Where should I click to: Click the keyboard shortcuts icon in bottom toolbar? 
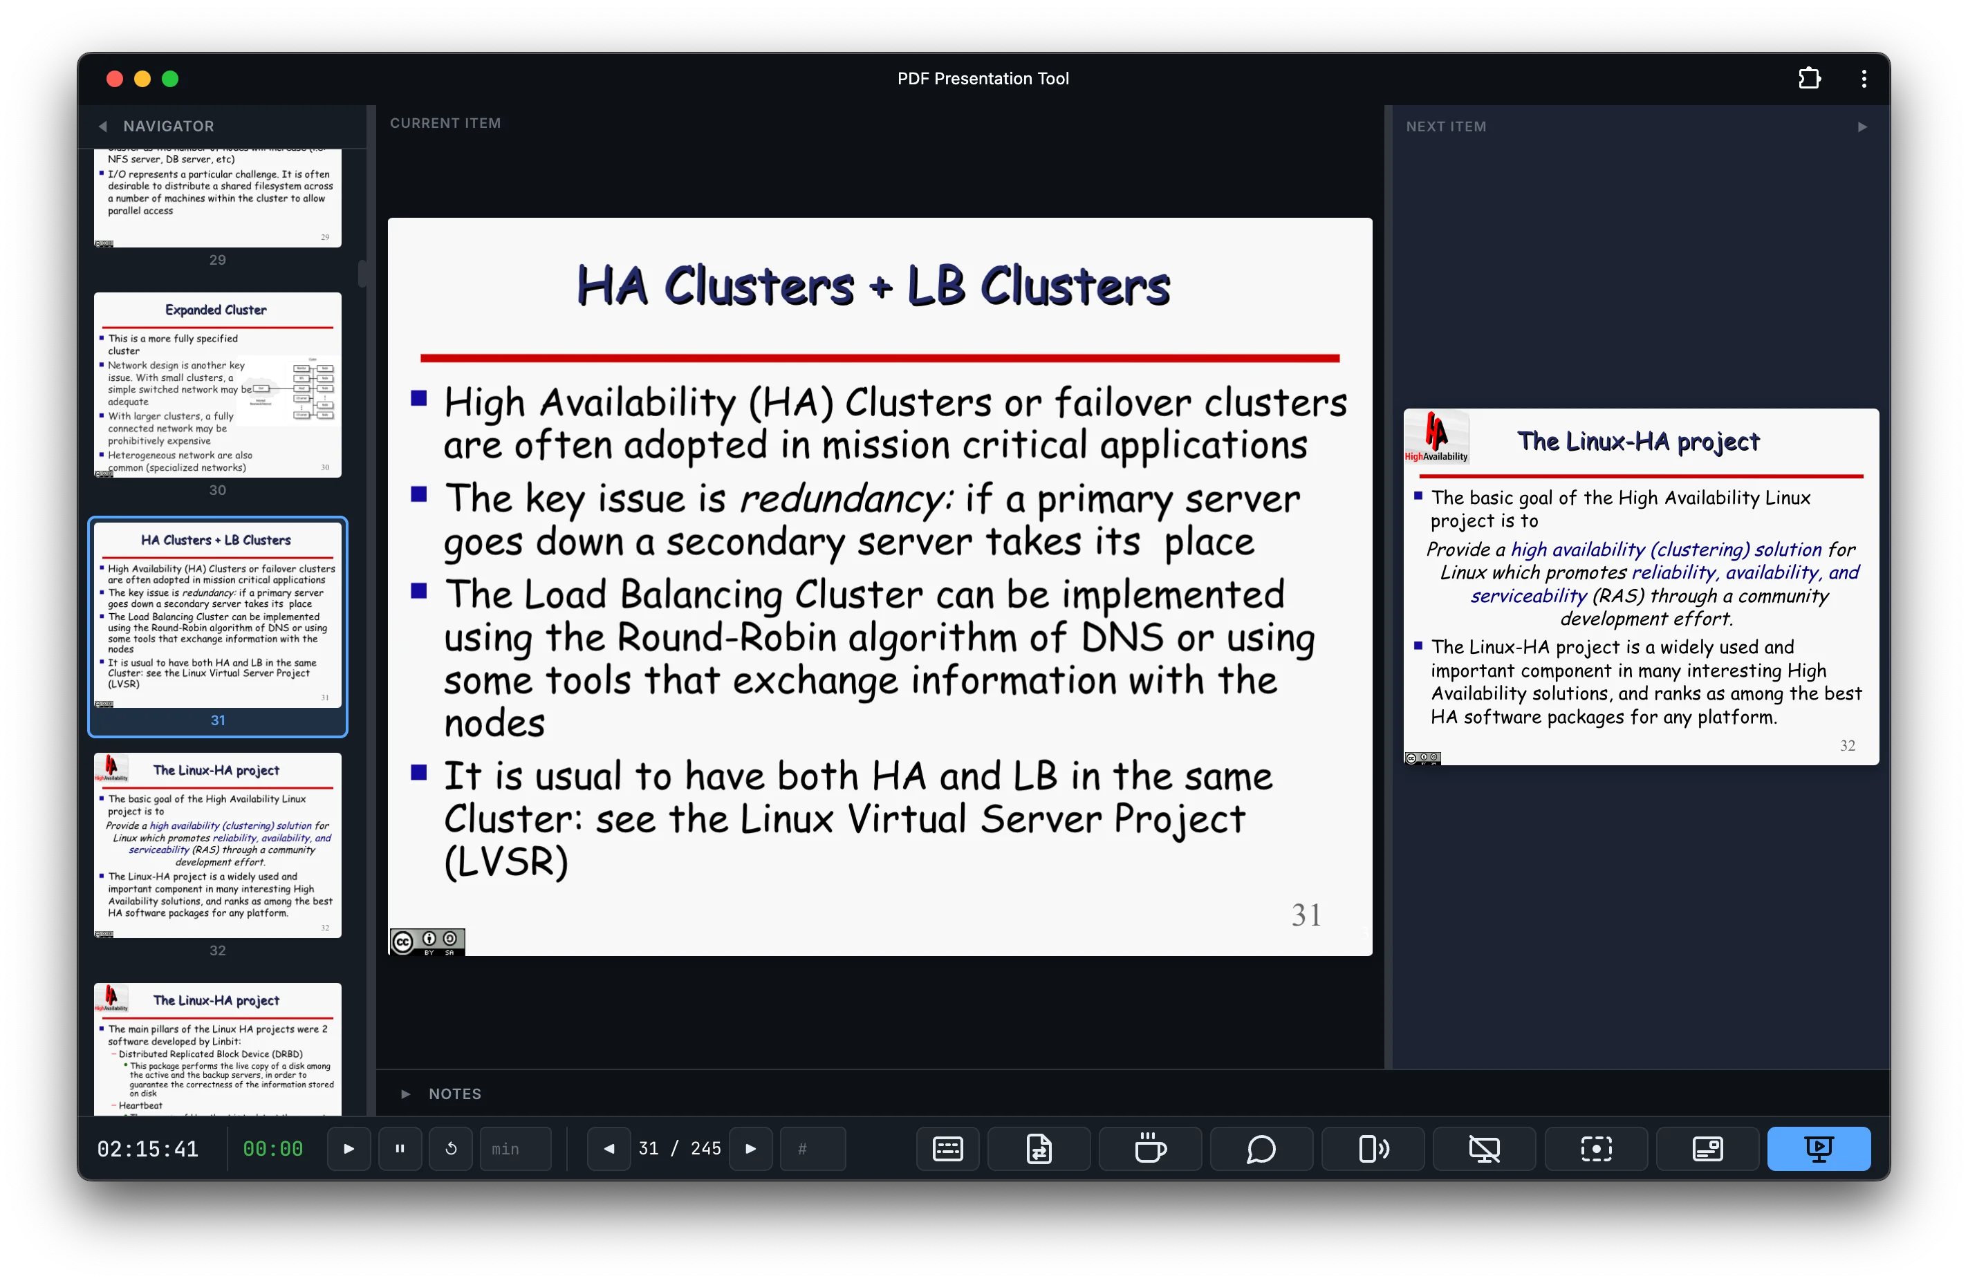pos(947,1148)
